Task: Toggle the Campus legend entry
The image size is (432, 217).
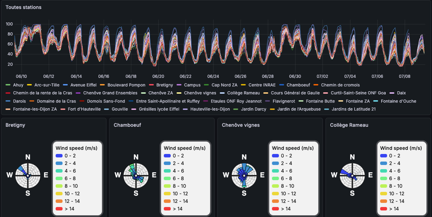Action: point(192,85)
